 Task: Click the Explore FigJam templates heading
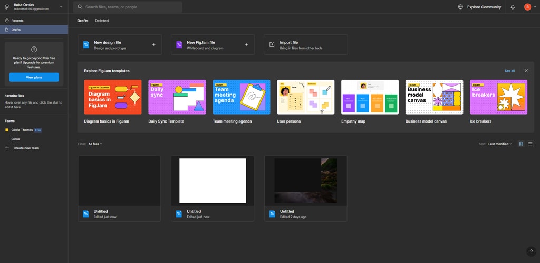point(107,71)
